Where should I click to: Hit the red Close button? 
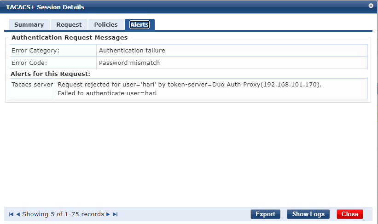point(350,214)
